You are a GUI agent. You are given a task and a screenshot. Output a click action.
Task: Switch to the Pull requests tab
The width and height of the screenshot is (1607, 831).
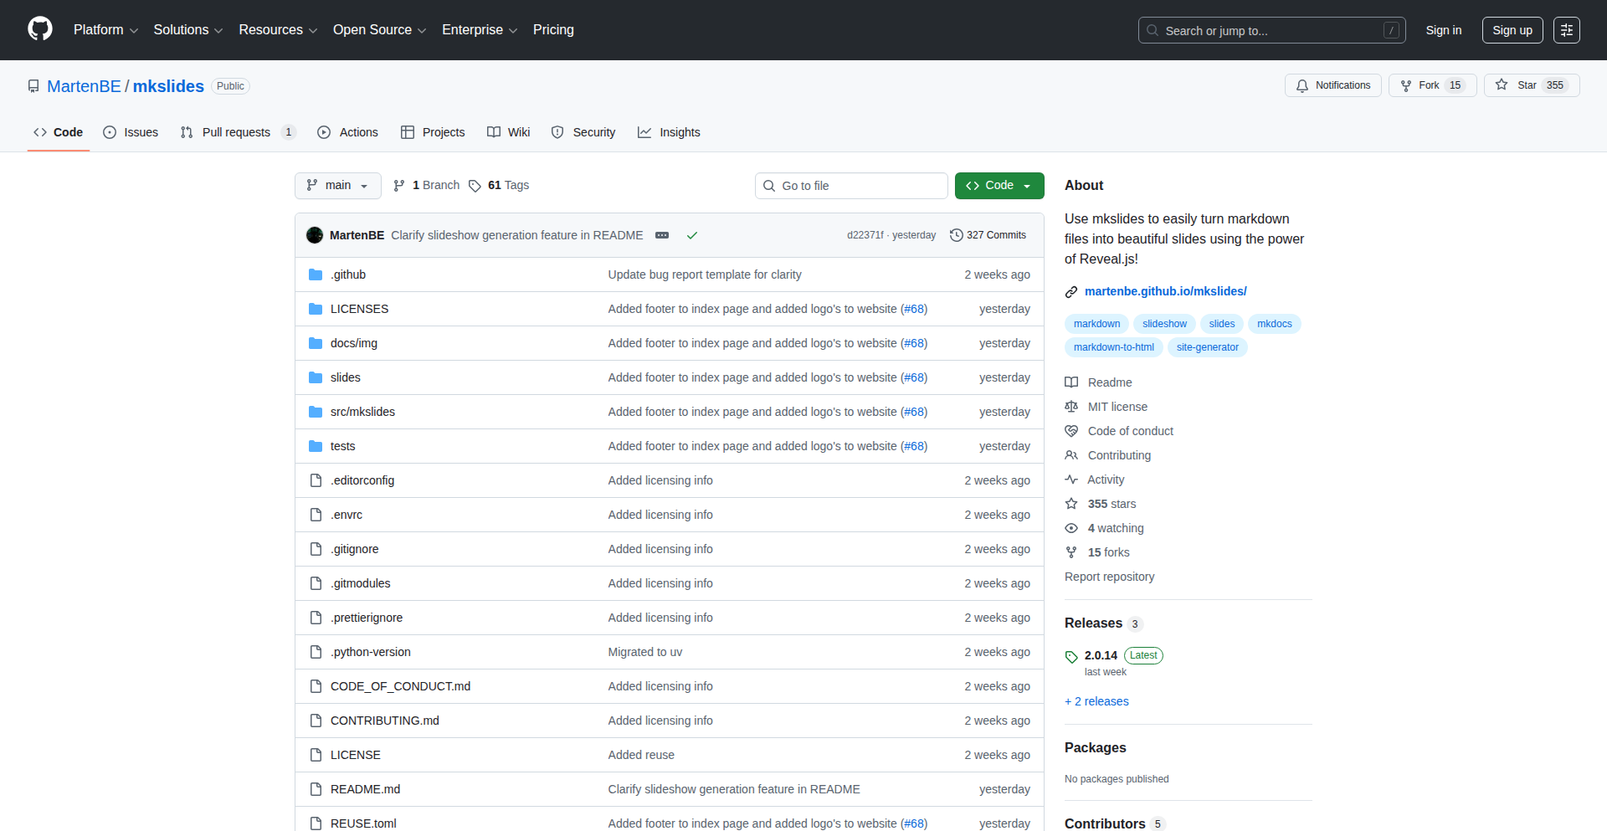coord(237,132)
